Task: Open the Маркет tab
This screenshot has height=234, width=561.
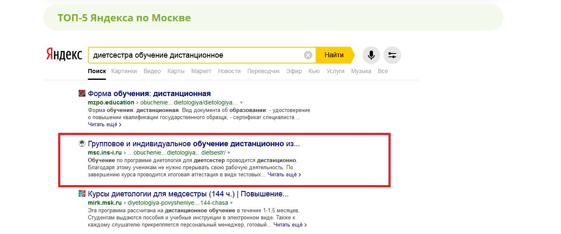Action: pos(201,71)
